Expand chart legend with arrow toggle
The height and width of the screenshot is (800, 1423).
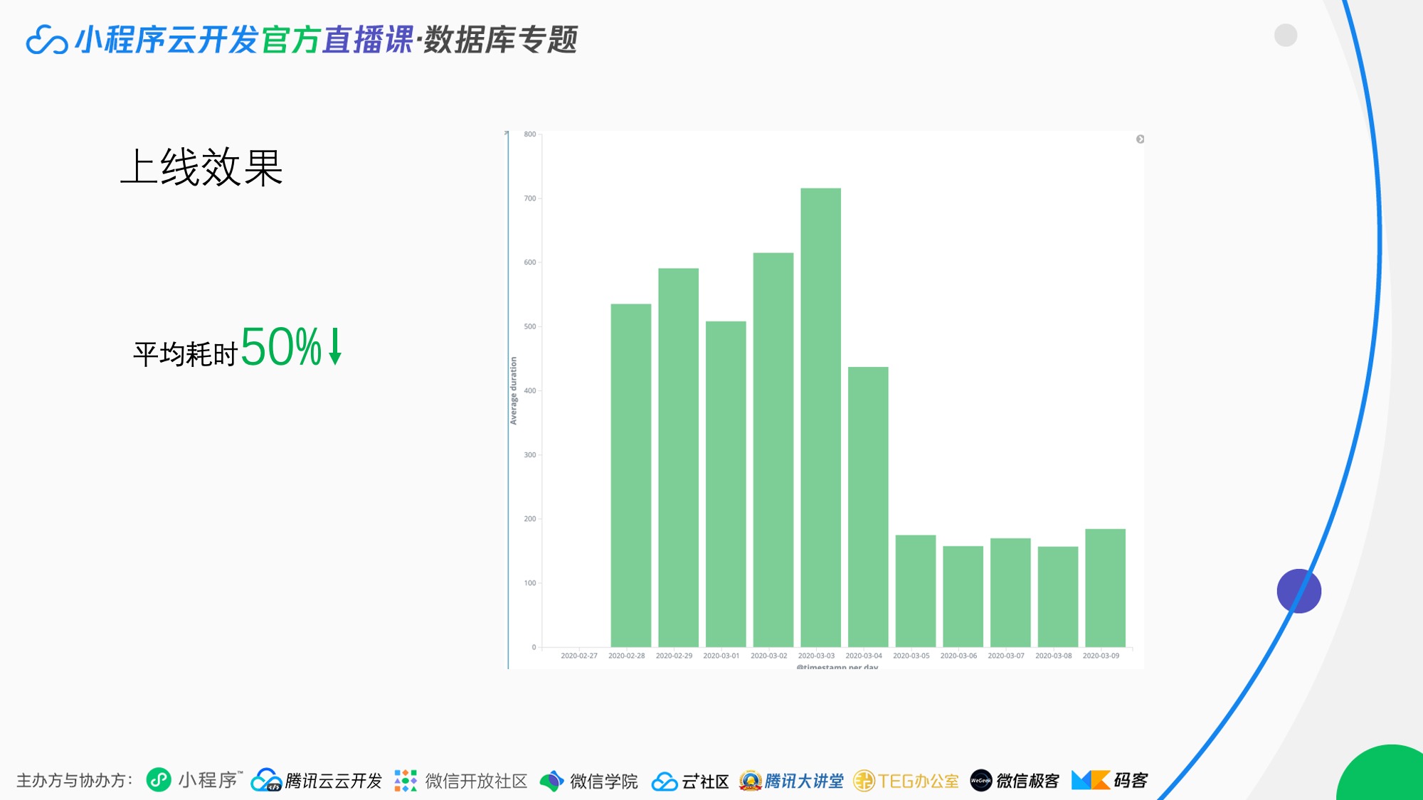1140,139
